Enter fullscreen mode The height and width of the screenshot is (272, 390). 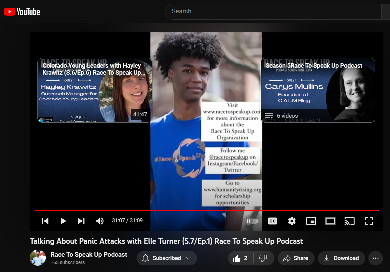pyautogui.click(x=369, y=221)
